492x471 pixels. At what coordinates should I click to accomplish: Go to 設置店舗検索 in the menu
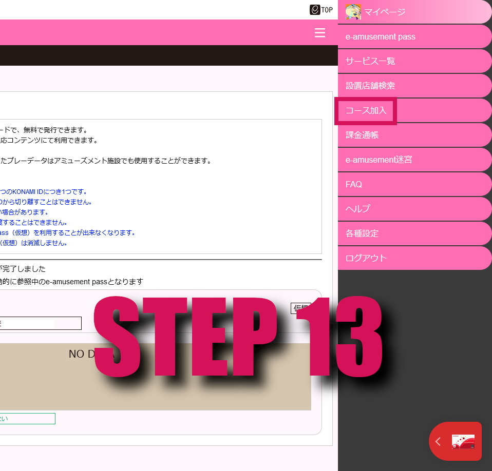pyautogui.click(x=370, y=86)
